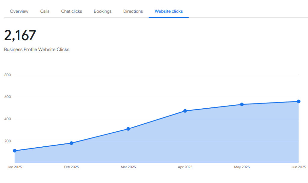Go to the Bookings tab
The image size is (308, 183).
tap(103, 11)
